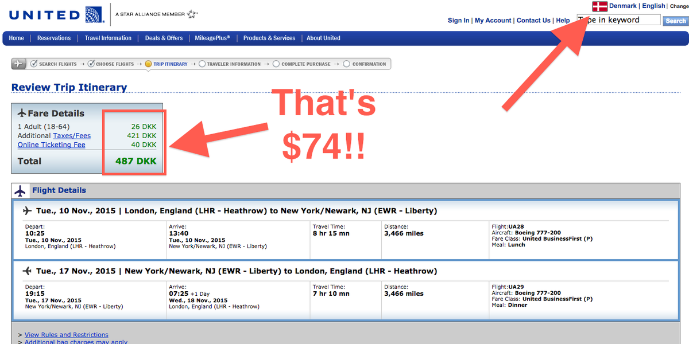Click the London to Newark flight heading
The image size is (689, 344).
tap(237, 211)
